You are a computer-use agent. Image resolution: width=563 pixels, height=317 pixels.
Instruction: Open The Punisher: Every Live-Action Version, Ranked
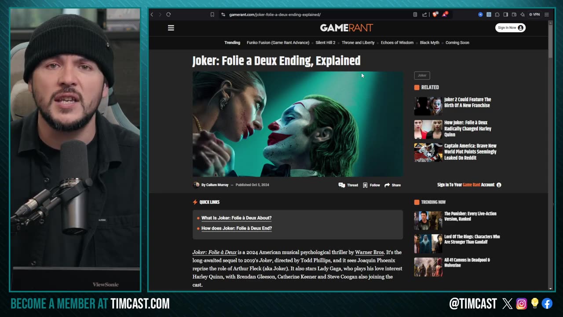[x=470, y=216]
